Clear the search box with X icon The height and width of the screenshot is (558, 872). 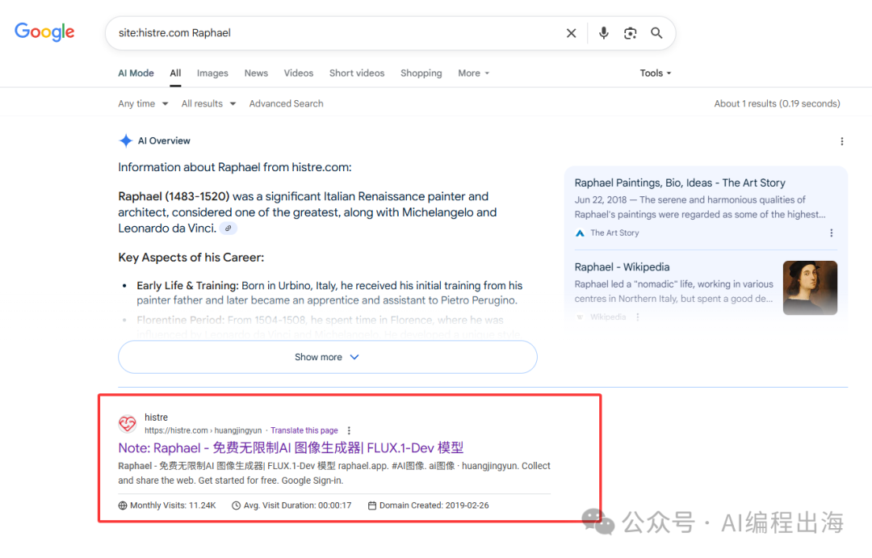[571, 33]
